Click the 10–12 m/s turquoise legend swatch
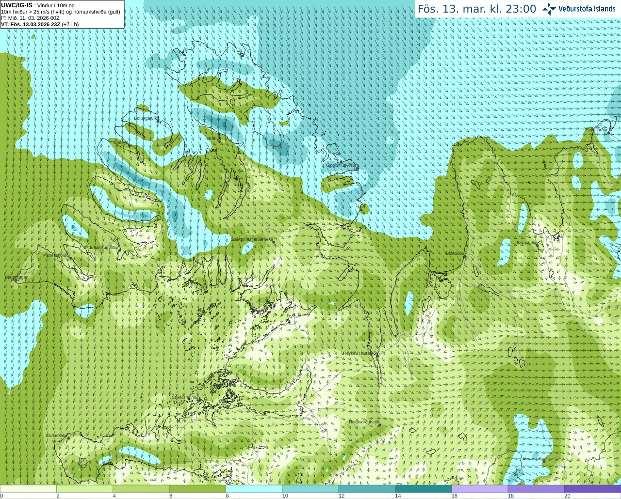621x499 pixels. click(x=310, y=489)
